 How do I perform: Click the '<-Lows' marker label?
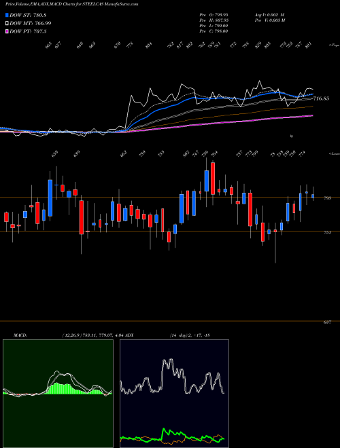point(334,153)
